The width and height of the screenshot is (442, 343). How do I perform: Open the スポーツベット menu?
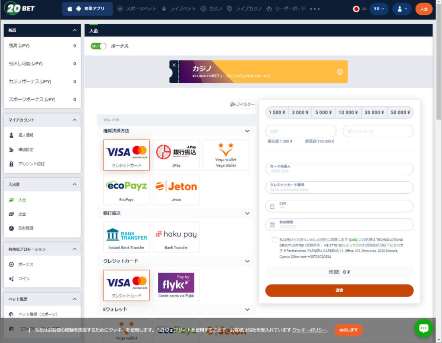(x=137, y=9)
